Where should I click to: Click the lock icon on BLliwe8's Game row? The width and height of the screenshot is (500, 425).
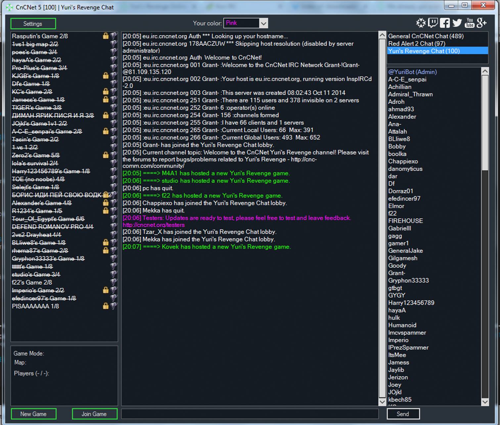click(106, 242)
